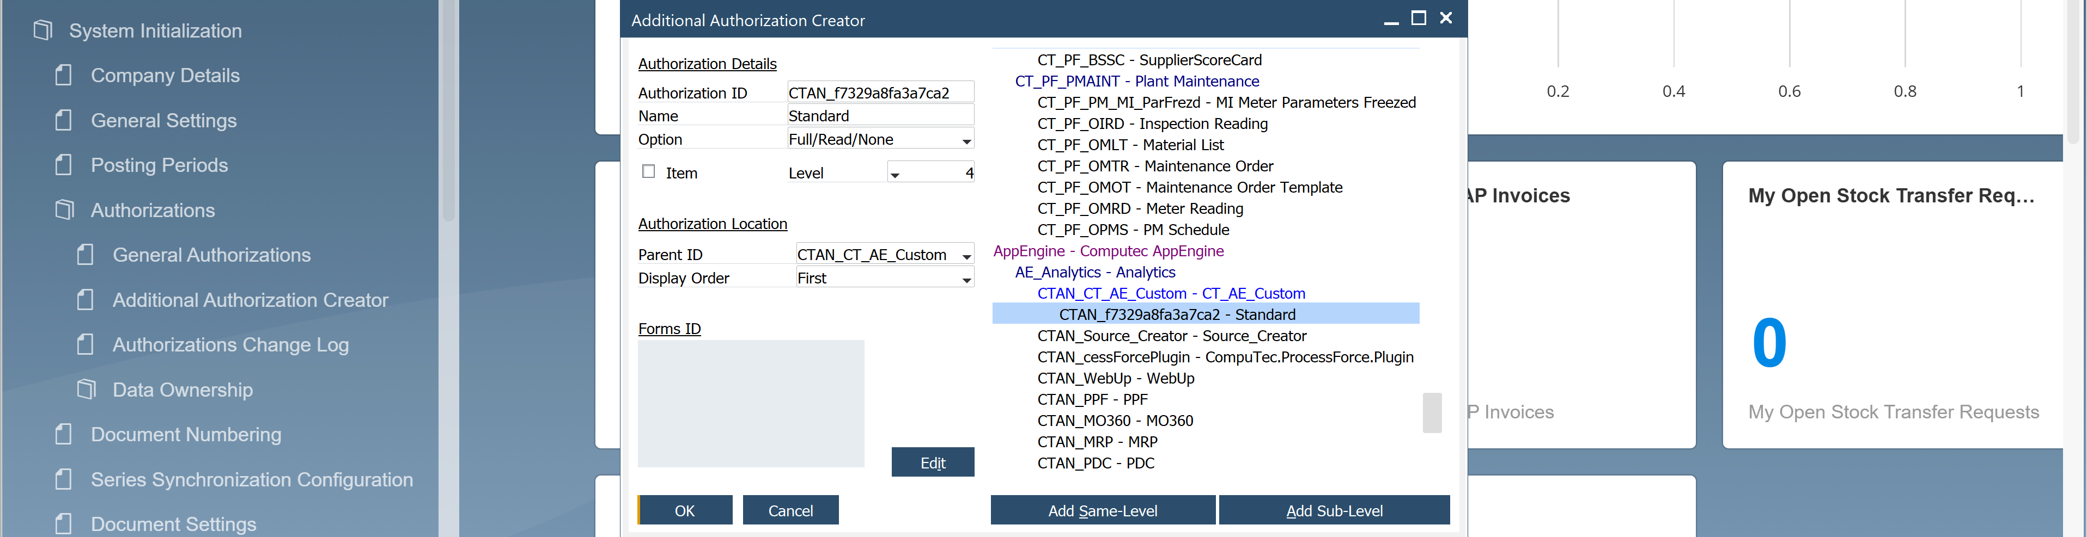Open Posting Periods from the sidebar
The width and height of the screenshot is (2087, 537).
(x=160, y=165)
